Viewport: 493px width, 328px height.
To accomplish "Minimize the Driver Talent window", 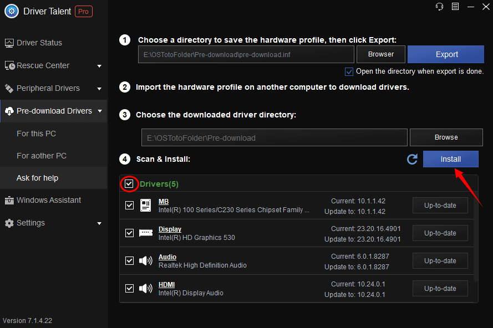I will pos(471,7).
